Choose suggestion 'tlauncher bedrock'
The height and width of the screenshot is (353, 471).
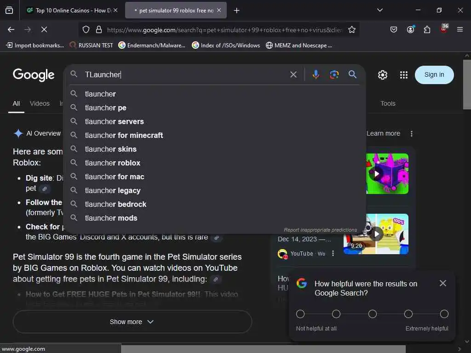pyautogui.click(x=215, y=205)
